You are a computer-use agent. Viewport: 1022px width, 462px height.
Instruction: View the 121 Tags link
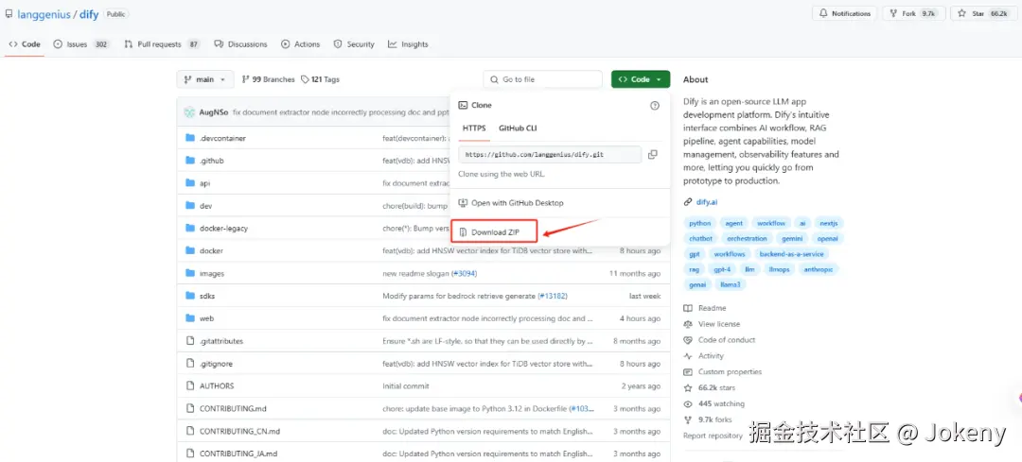click(320, 79)
